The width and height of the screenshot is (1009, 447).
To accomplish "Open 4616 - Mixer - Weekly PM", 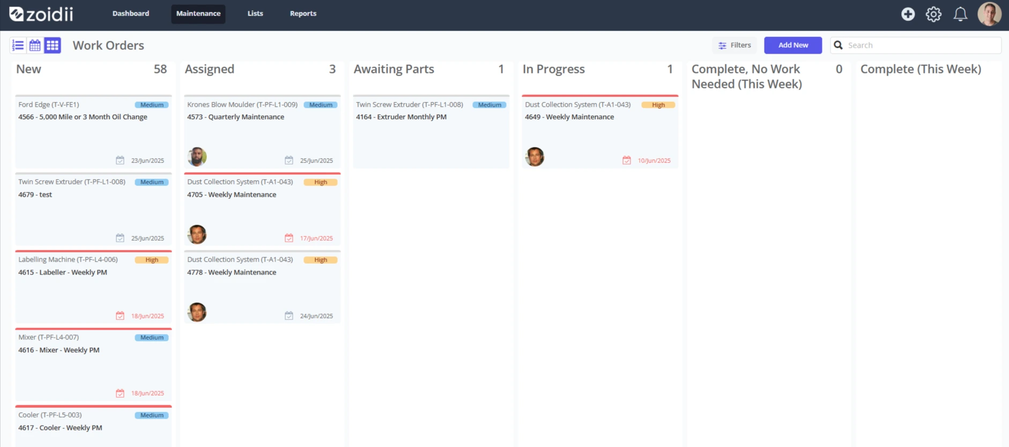I will pyautogui.click(x=59, y=350).
